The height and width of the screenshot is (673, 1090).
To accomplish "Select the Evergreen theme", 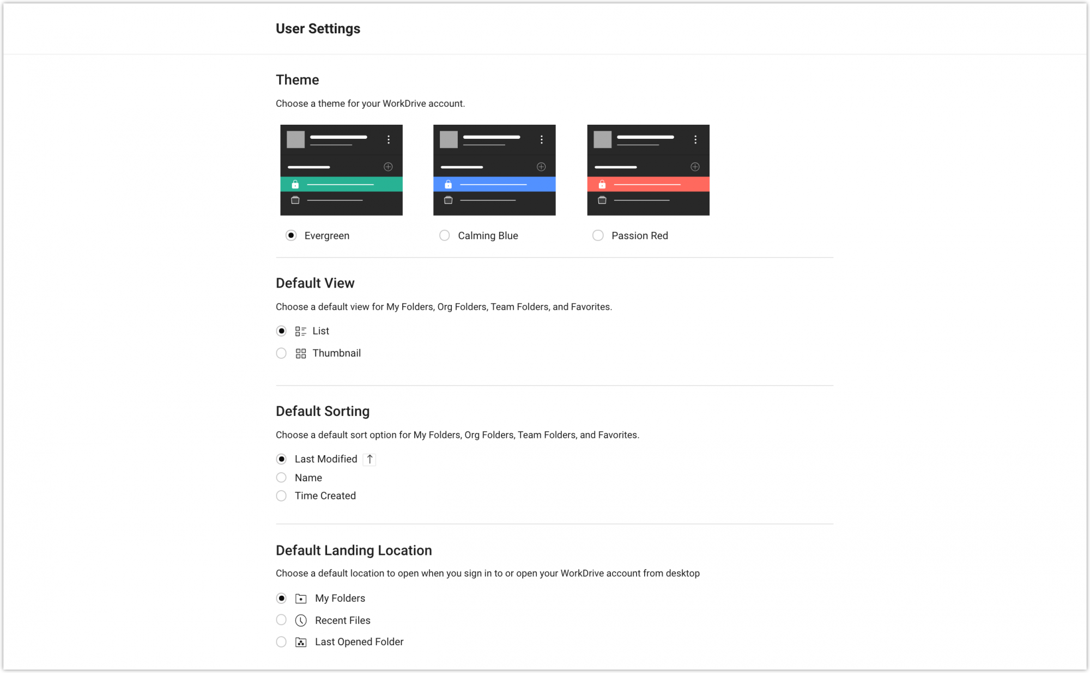I will point(290,235).
